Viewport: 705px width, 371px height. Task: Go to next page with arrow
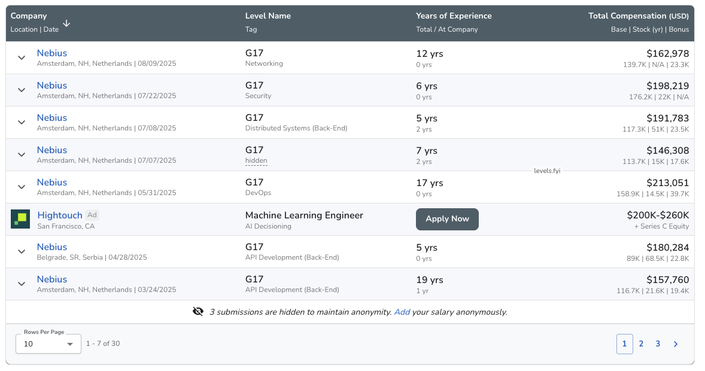click(x=676, y=344)
